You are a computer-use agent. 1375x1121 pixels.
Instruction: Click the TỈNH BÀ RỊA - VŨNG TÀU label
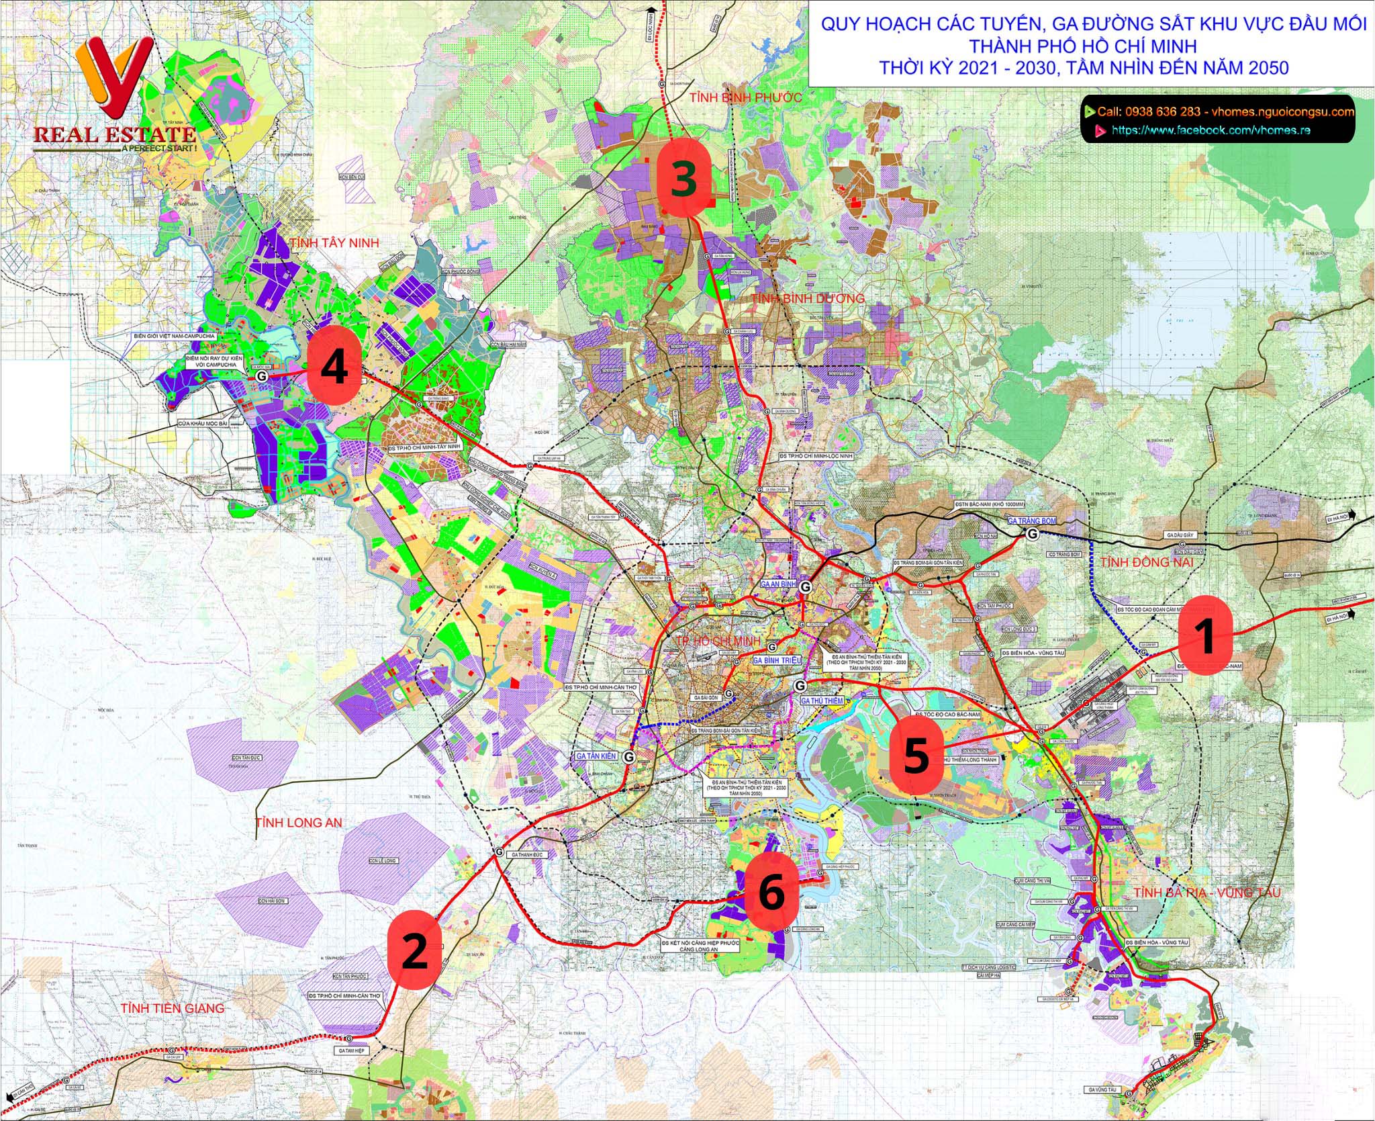coord(1206,893)
